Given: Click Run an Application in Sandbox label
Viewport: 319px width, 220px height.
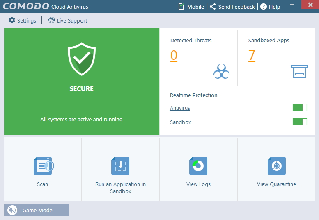Looking at the screenshot, I should point(120,188).
